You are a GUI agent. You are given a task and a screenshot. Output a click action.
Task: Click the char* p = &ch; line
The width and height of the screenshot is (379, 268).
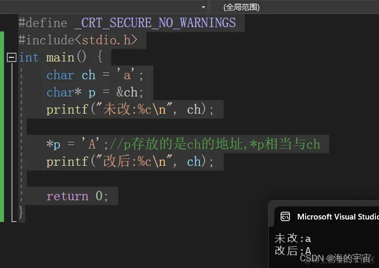click(95, 92)
